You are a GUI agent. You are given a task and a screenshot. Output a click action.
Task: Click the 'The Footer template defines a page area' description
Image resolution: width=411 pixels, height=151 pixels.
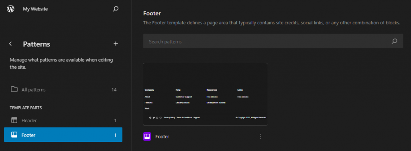pos(272,23)
